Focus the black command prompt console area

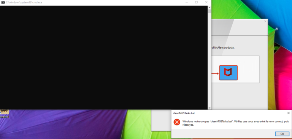104,57
